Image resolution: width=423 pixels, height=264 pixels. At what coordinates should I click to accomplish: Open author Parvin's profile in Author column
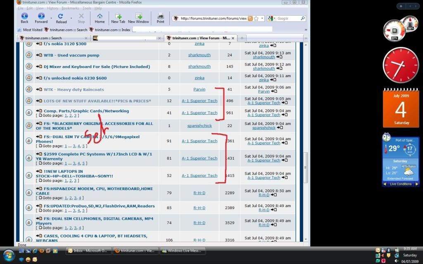pyautogui.click(x=200, y=90)
